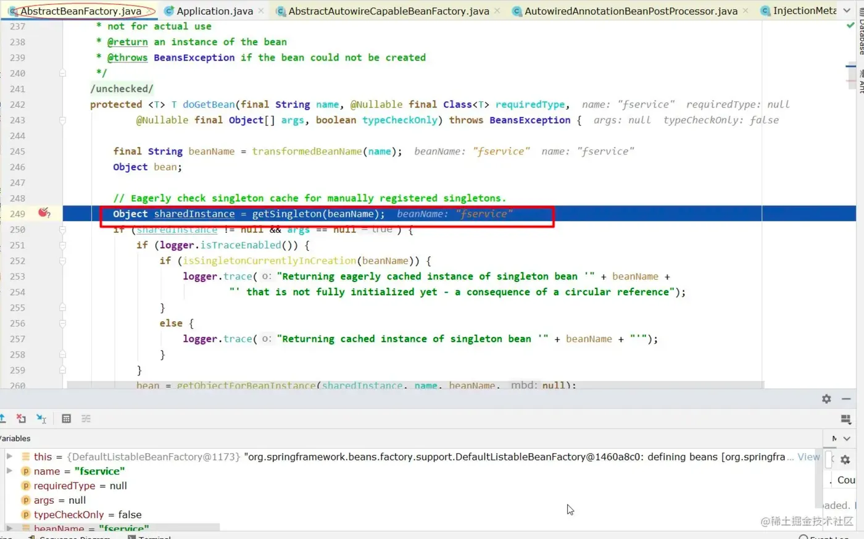
Task: Expand the beanName variable node
Action: point(9,529)
